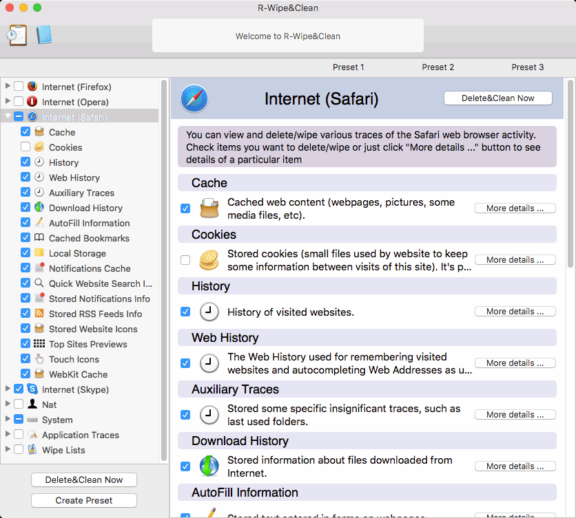Click the System drive icon in sidebar
576x518 pixels.
tap(32, 420)
